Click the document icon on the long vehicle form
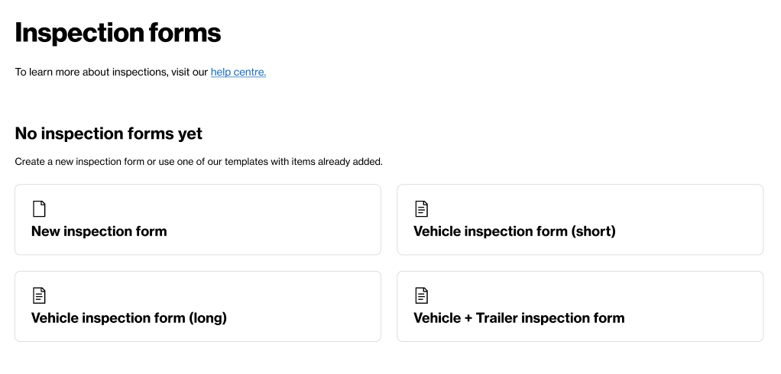This screenshot has width=781, height=374. pos(39,295)
